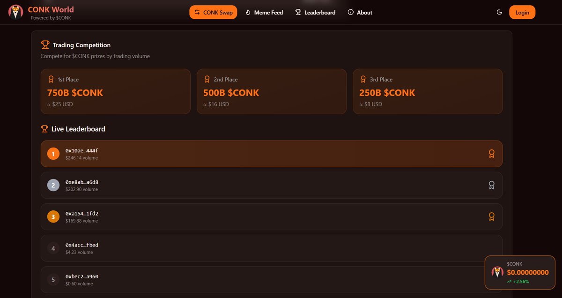The width and height of the screenshot is (562, 298).
Task: Click the $4.23 volume text
Action: (79, 252)
